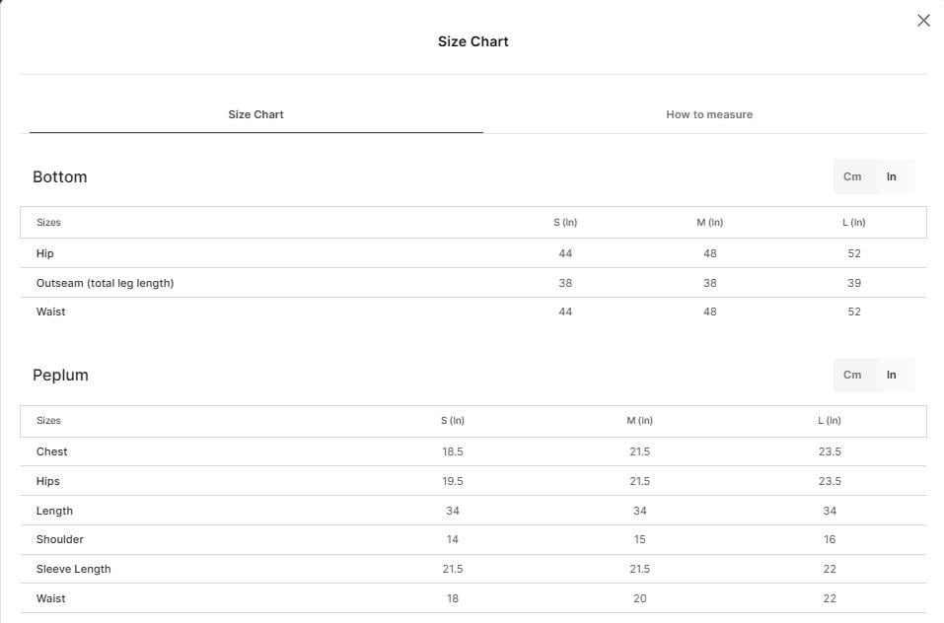Click the Chest value 18.5 for size S

click(x=453, y=451)
